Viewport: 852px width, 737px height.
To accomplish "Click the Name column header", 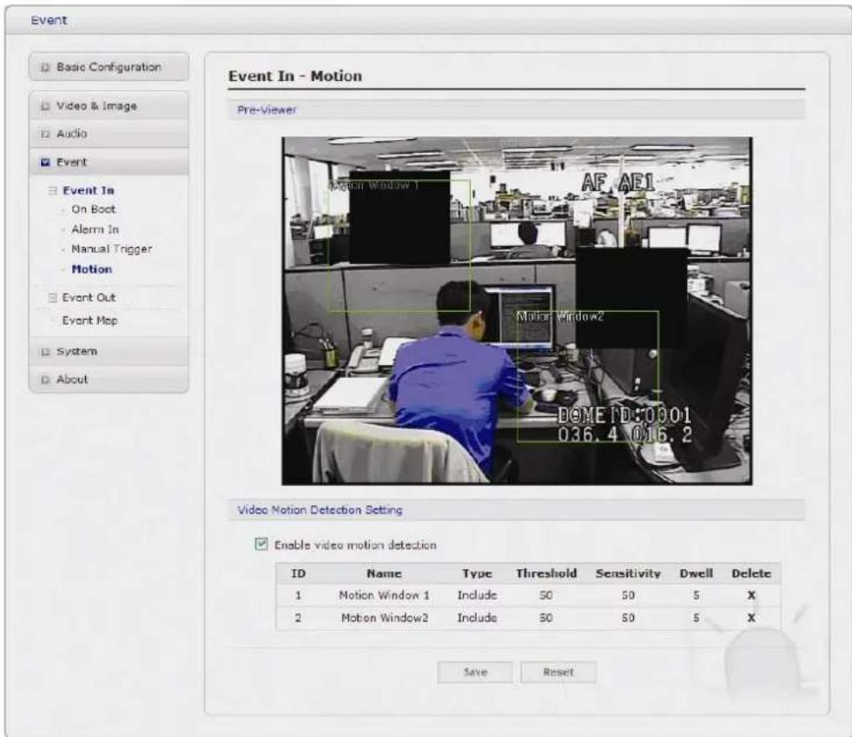I will pos(384,574).
